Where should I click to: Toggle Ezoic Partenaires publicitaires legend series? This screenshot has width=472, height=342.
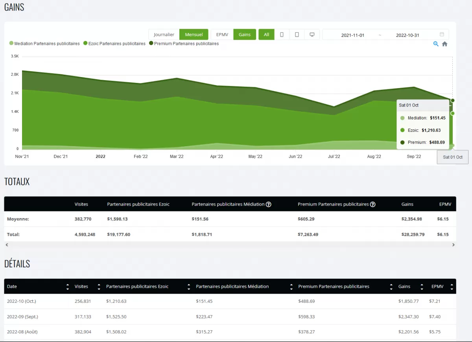click(x=114, y=44)
